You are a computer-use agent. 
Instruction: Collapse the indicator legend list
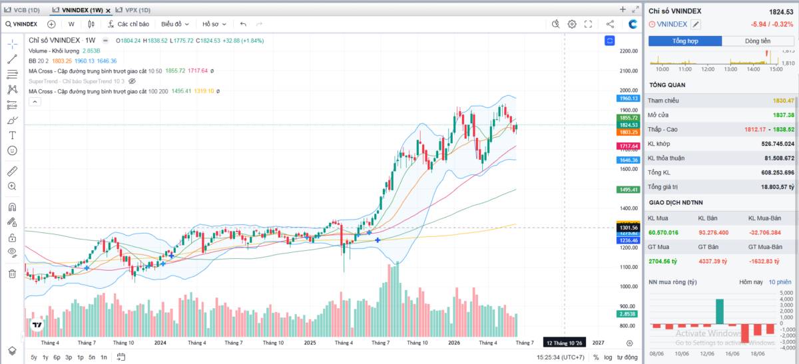(35, 101)
